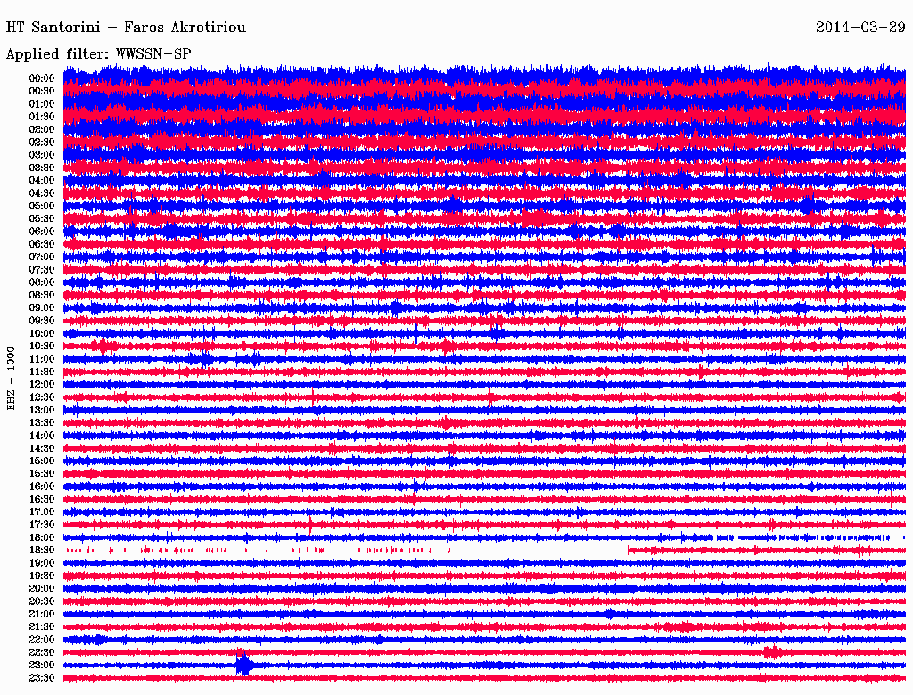Image resolution: width=913 pixels, height=695 pixels.
Task: Click the date label 2014-03-29
Action: pos(860,28)
